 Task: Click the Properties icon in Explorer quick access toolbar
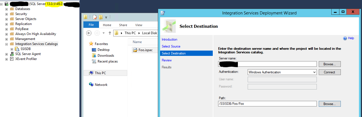click(95, 17)
